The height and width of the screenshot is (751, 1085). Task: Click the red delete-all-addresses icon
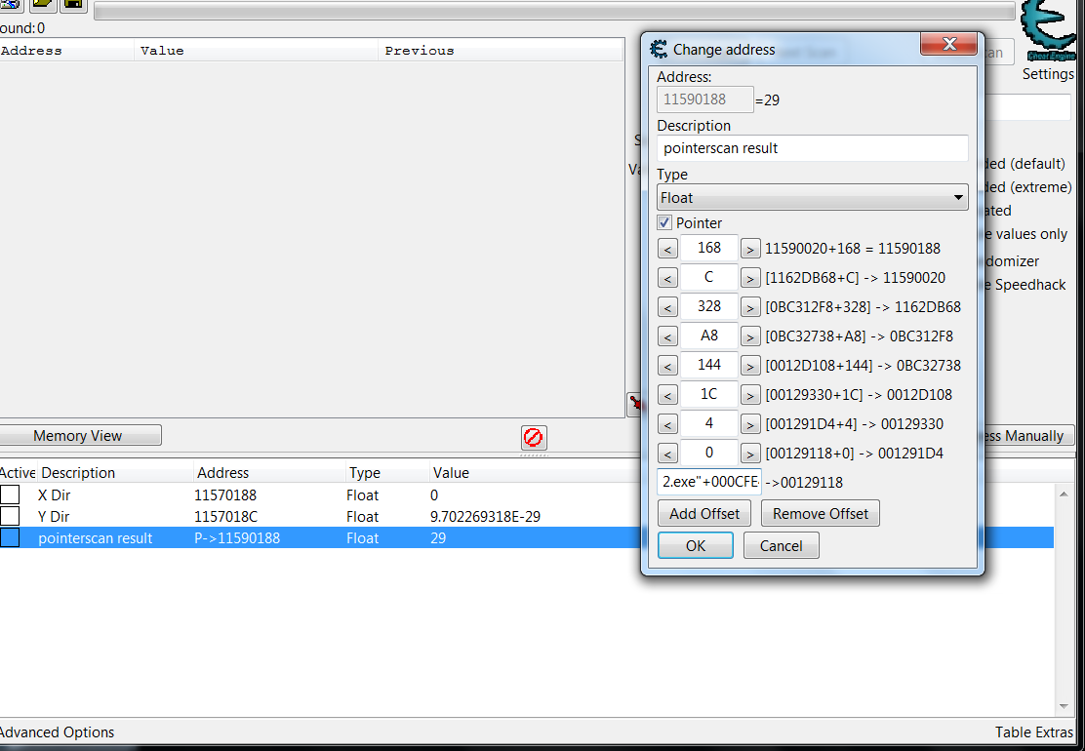click(x=533, y=437)
